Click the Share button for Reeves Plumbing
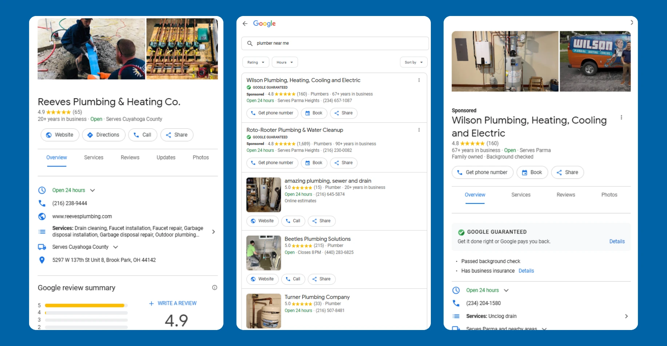This screenshot has height=346, width=667. (x=177, y=135)
